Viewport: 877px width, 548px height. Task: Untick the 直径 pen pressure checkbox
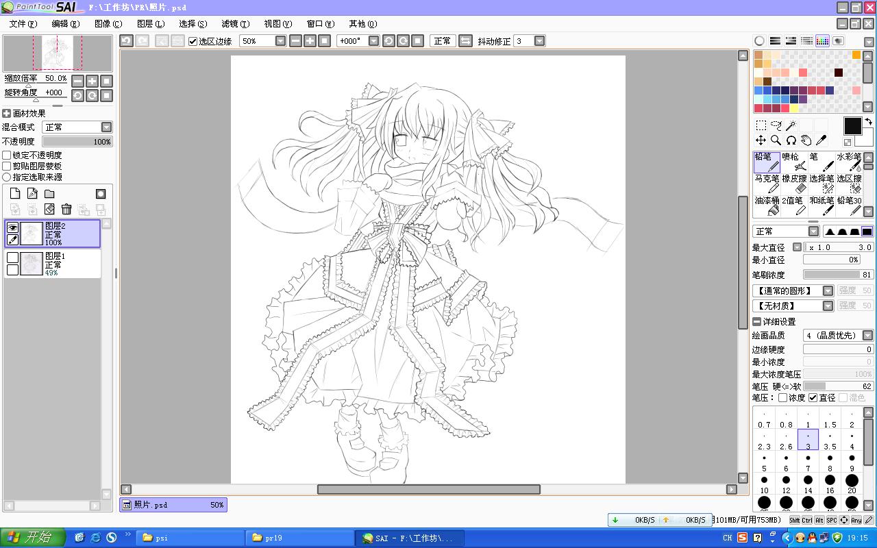pyautogui.click(x=813, y=397)
